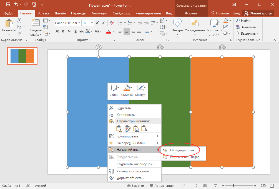Select На задний план in the submenu
This screenshot has height=189, width=279.
pyautogui.click(x=184, y=150)
